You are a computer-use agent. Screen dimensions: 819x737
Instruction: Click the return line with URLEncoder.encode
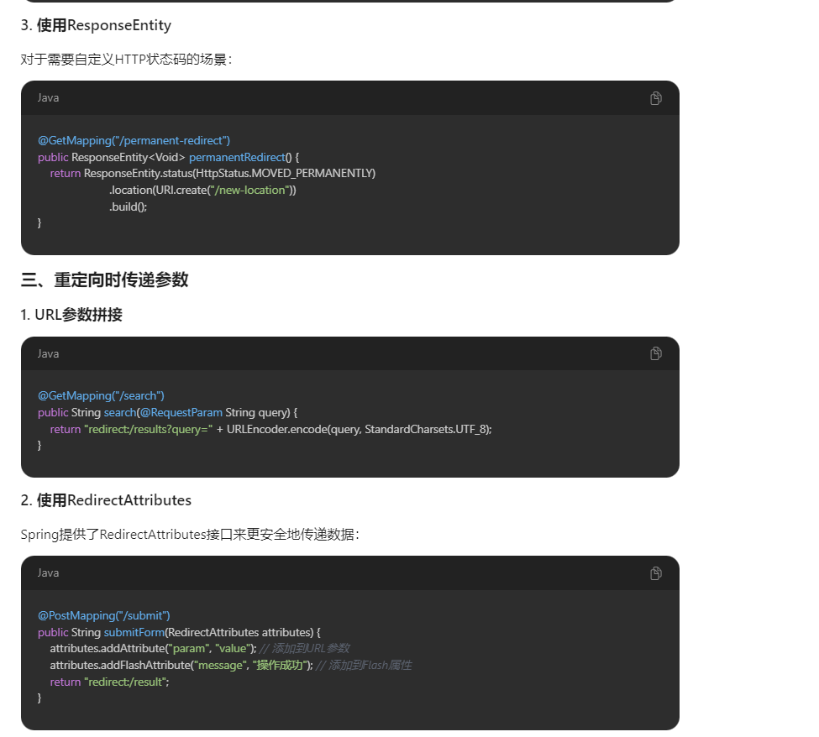pos(270,429)
